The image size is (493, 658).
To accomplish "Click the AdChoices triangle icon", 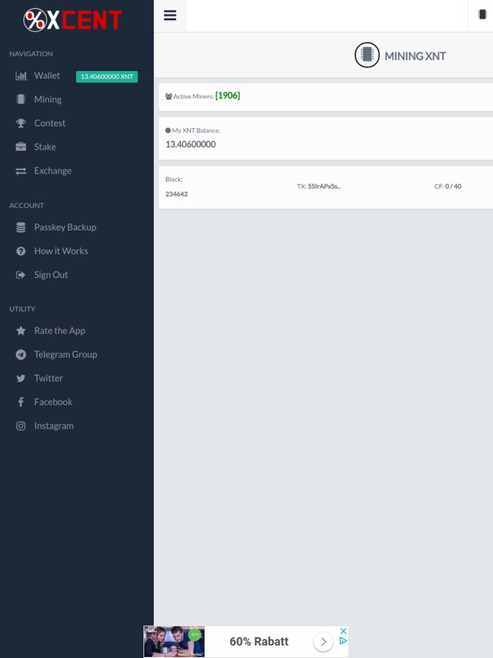I will pos(344,640).
